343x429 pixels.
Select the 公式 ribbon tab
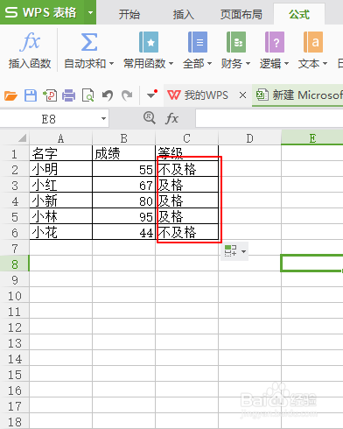(299, 14)
